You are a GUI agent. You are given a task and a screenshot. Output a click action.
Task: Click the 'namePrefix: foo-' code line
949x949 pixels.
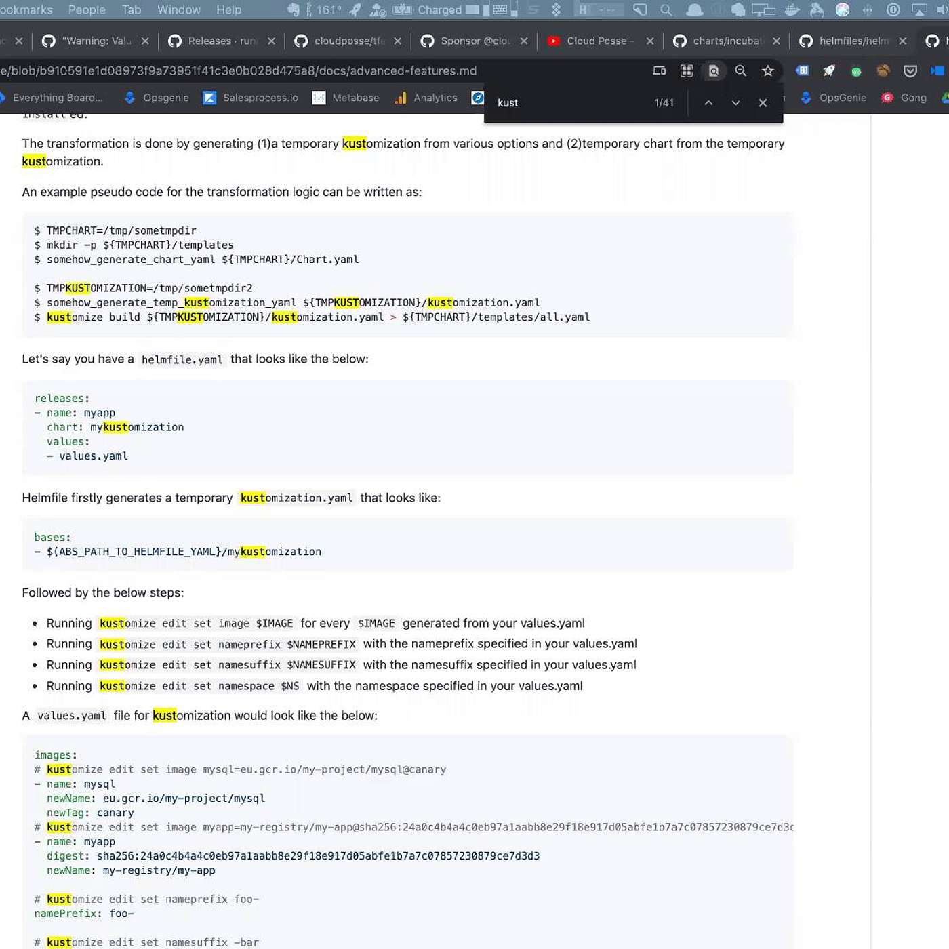tap(84, 913)
